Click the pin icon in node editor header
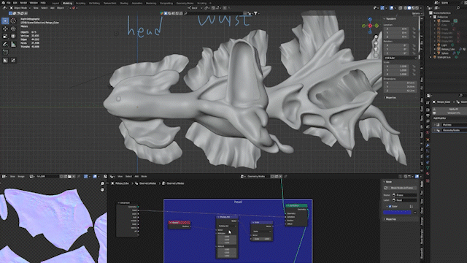Image resolution: width=467 pixels, height=263 pixels. point(285,176)
